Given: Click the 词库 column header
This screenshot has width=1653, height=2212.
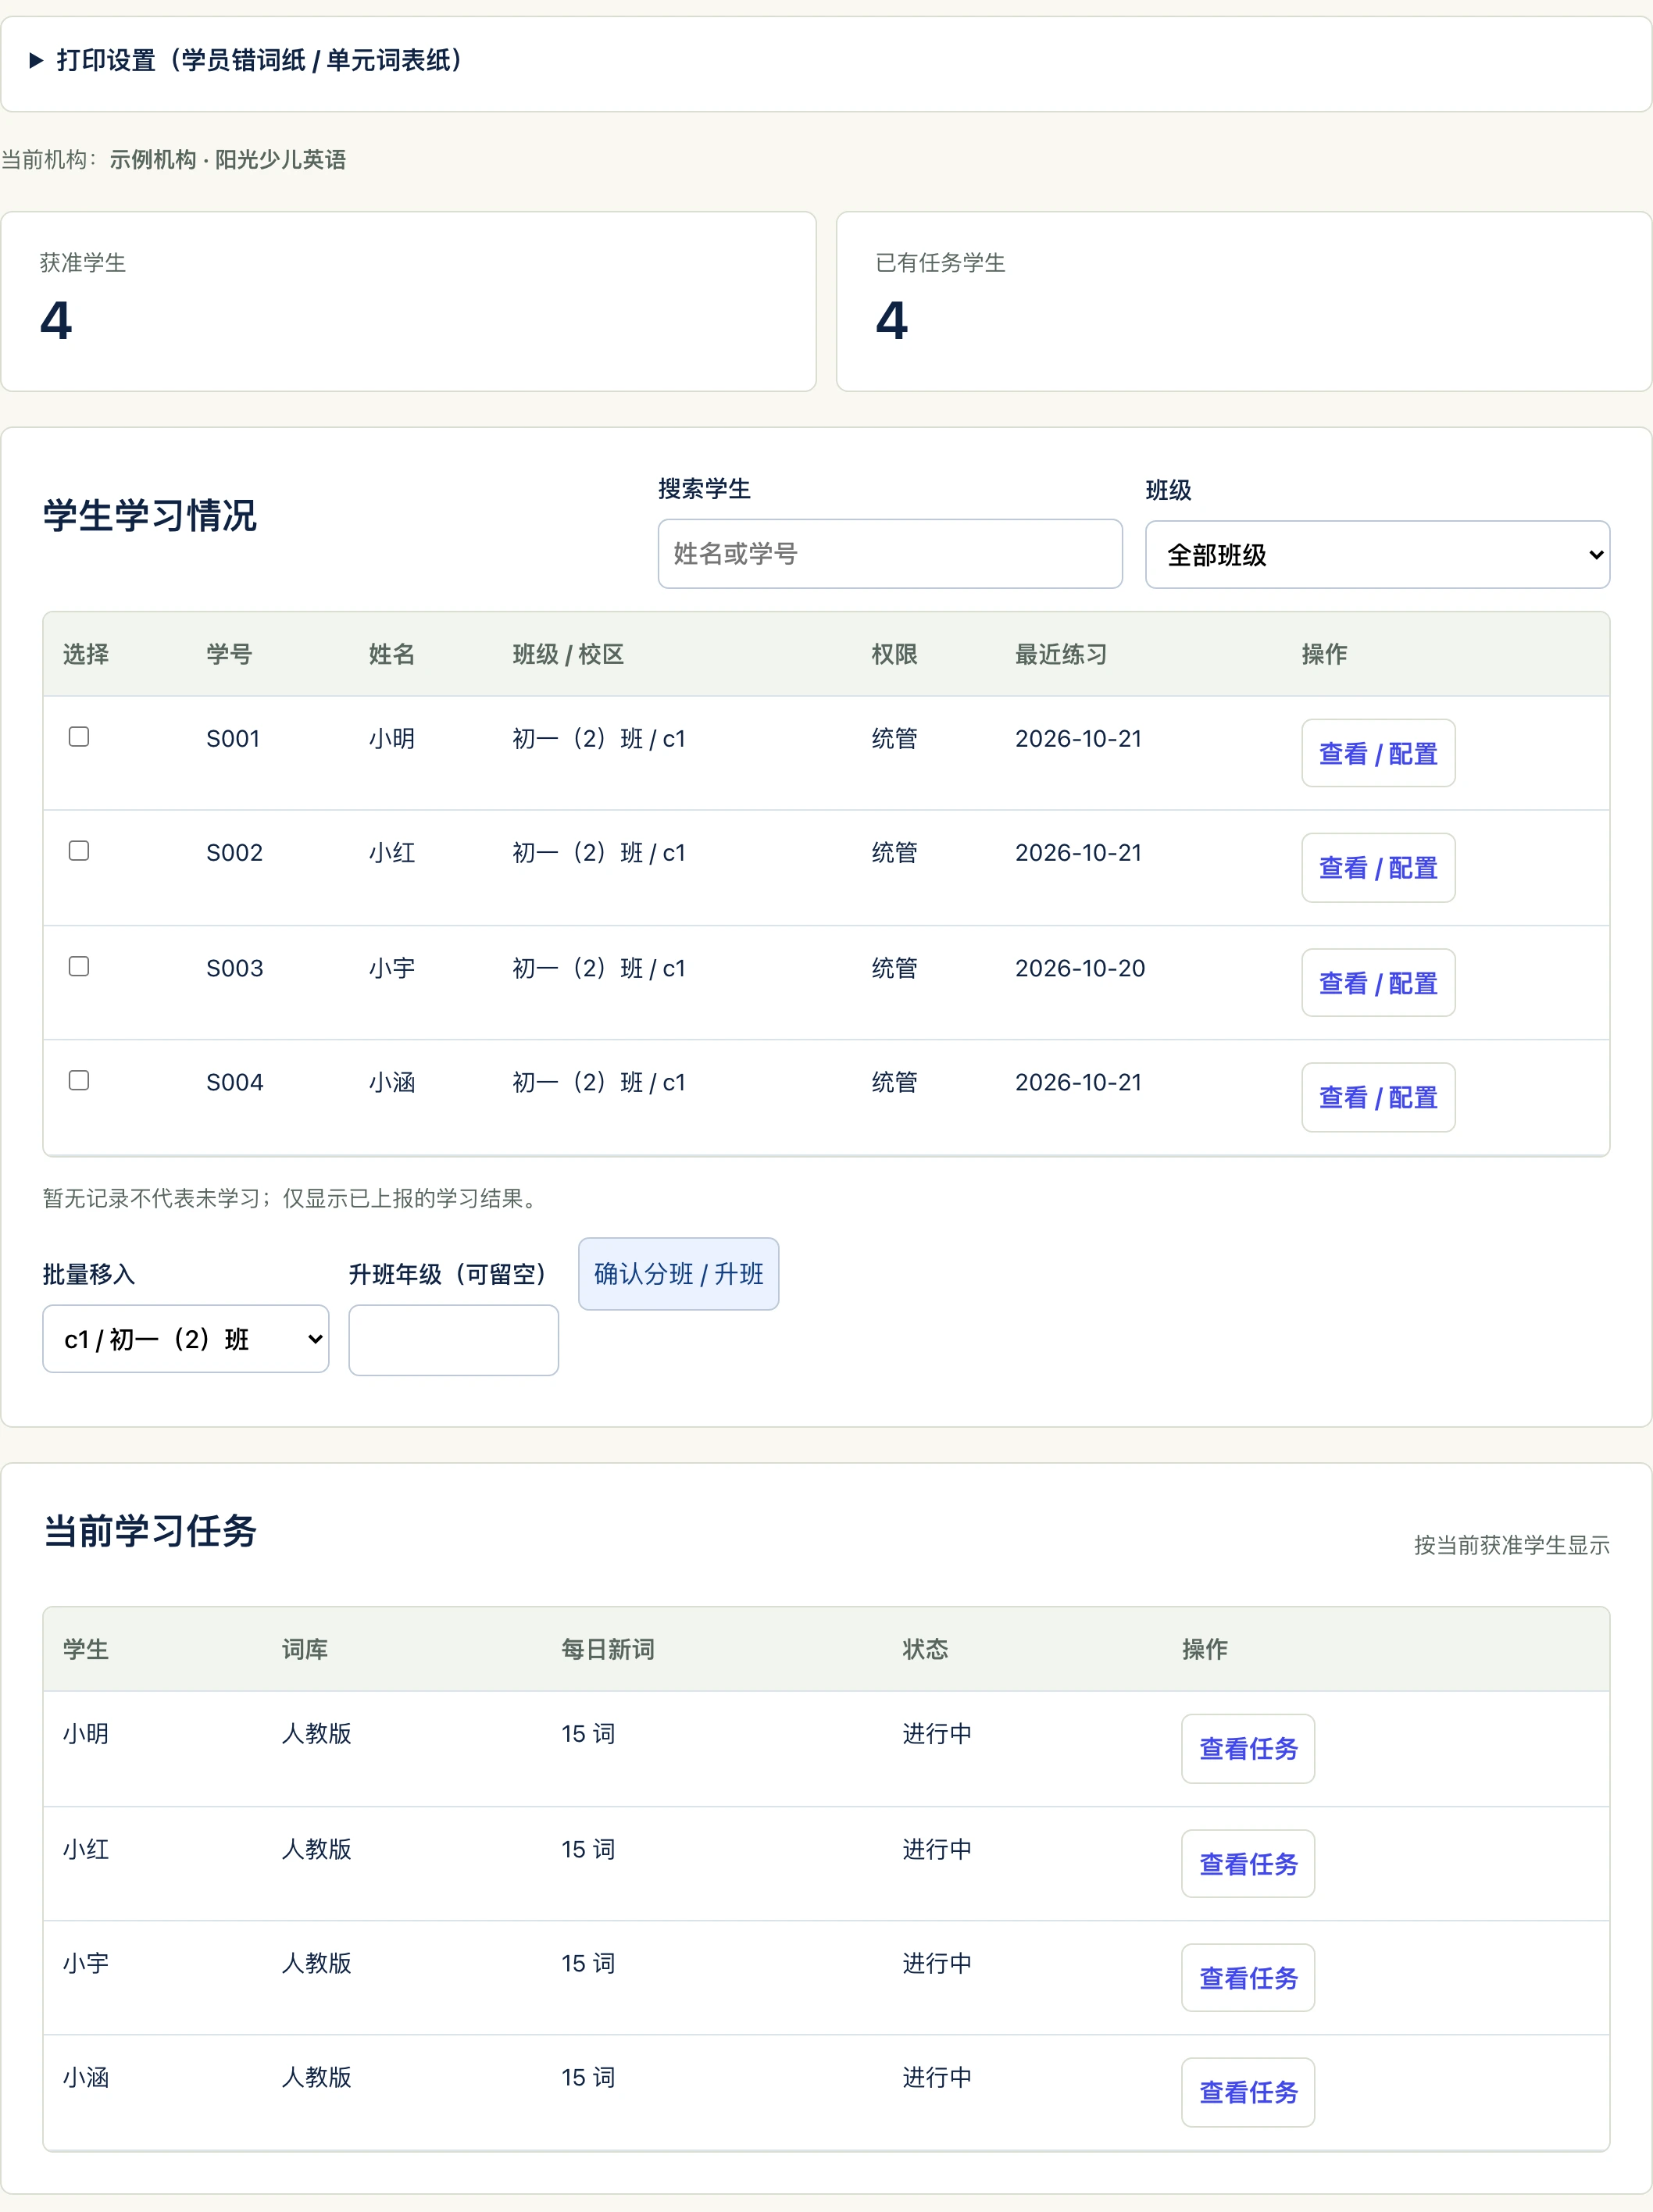Looking at the screenshot, I should [305, 1649].
